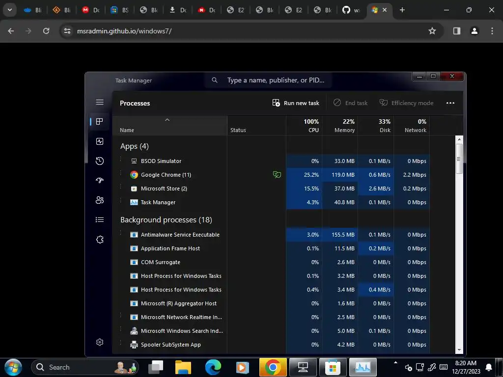Open the Performance page icon in sidebar
Viewport: 503px width, 377px height.
click(99, 141)
